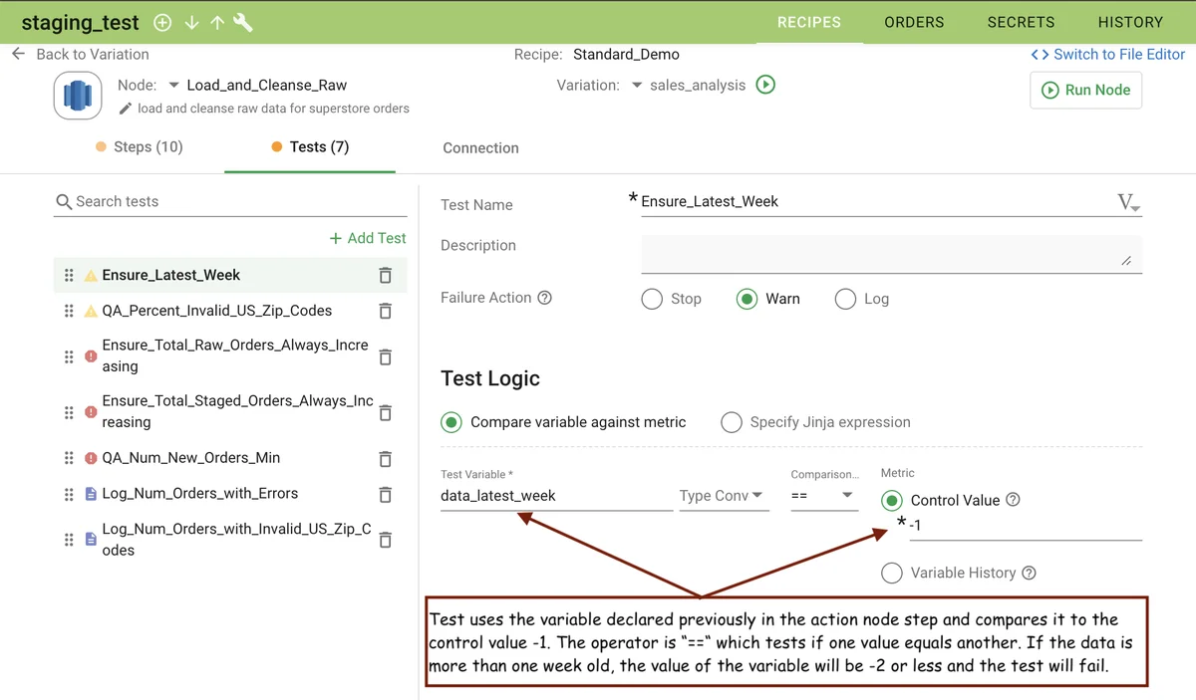Switch to the Steps (10) tab
Screen dimensions: 1196x700
click(x=140, y=147)
